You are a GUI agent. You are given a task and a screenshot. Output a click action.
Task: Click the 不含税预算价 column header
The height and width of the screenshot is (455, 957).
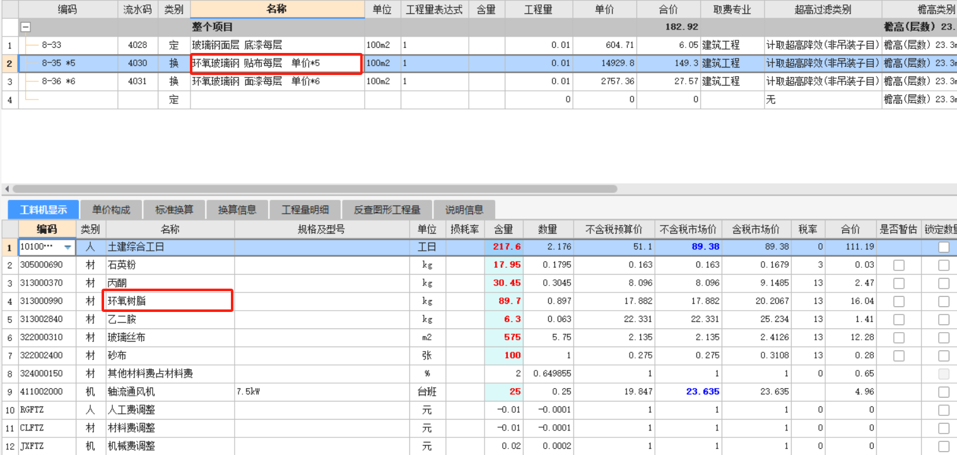[614, 229]
